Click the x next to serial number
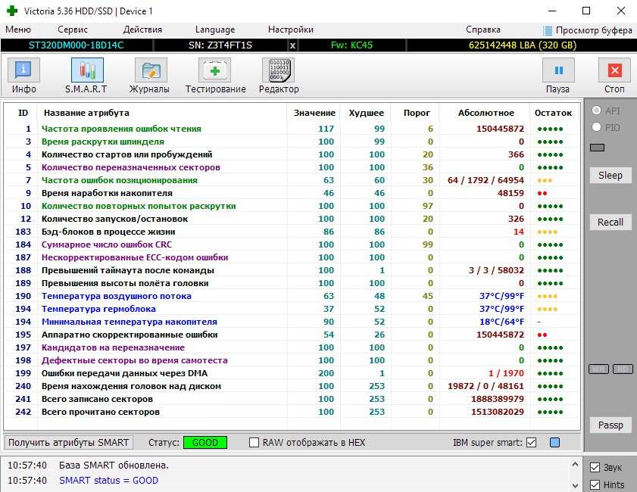 (x=292, y=45)
